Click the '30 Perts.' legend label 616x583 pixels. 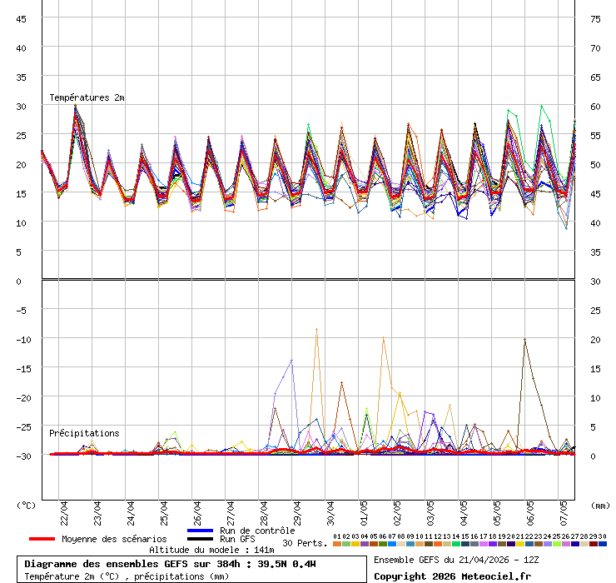305,543
